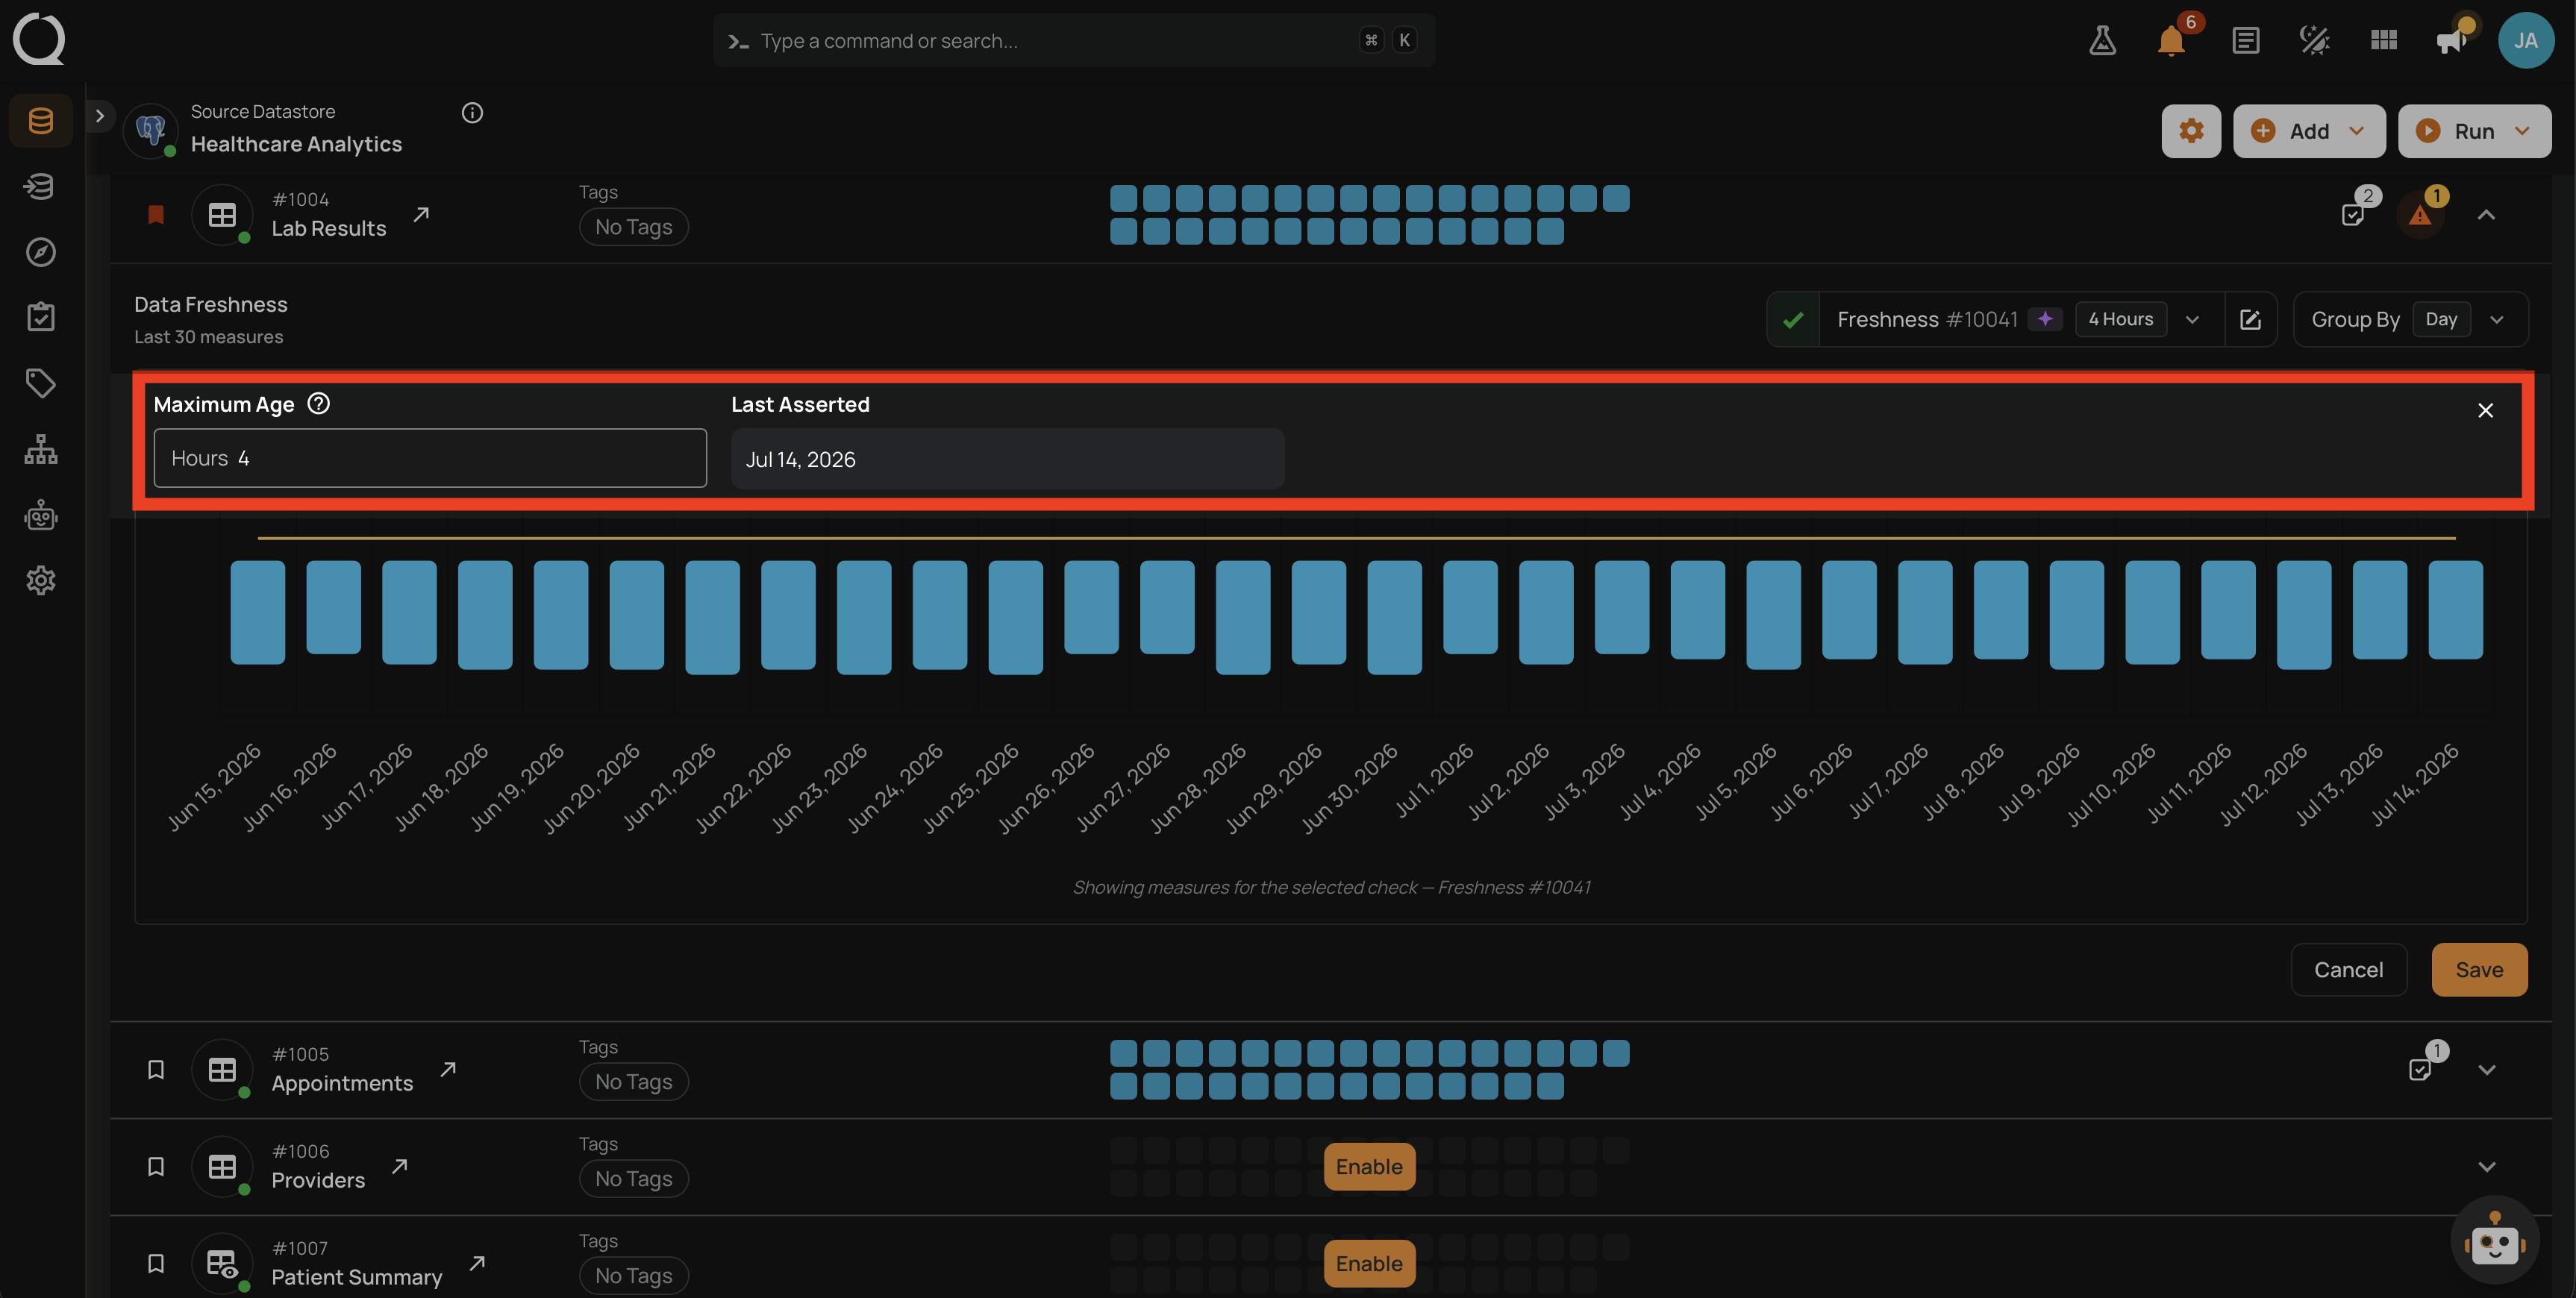2576x1298 pixels.
Task: Open the apps grid icon
Action: (2383, 40)
